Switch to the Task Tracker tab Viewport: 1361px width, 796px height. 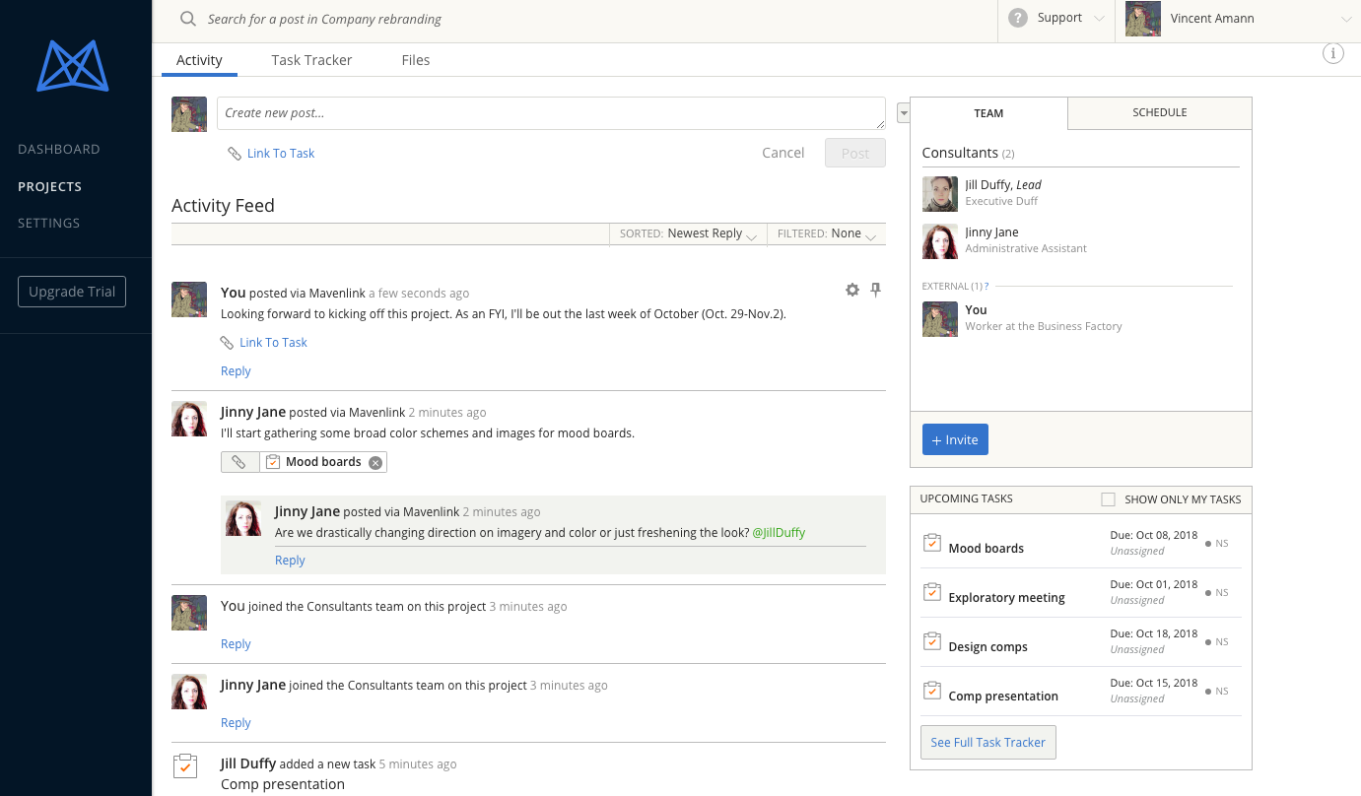point(311,60)
